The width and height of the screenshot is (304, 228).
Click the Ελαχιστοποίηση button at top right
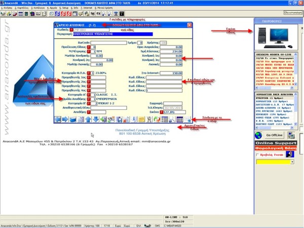293,13
